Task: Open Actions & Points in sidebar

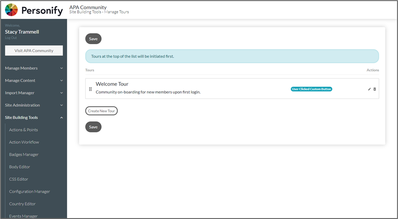Action: [x=23, y=130]
